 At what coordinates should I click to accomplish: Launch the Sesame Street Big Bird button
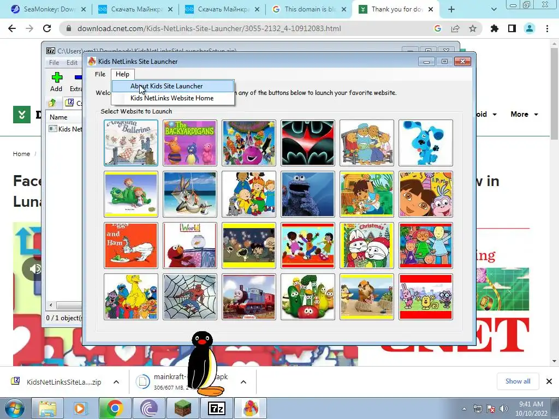pyautogui.click(x=131, y=297)
